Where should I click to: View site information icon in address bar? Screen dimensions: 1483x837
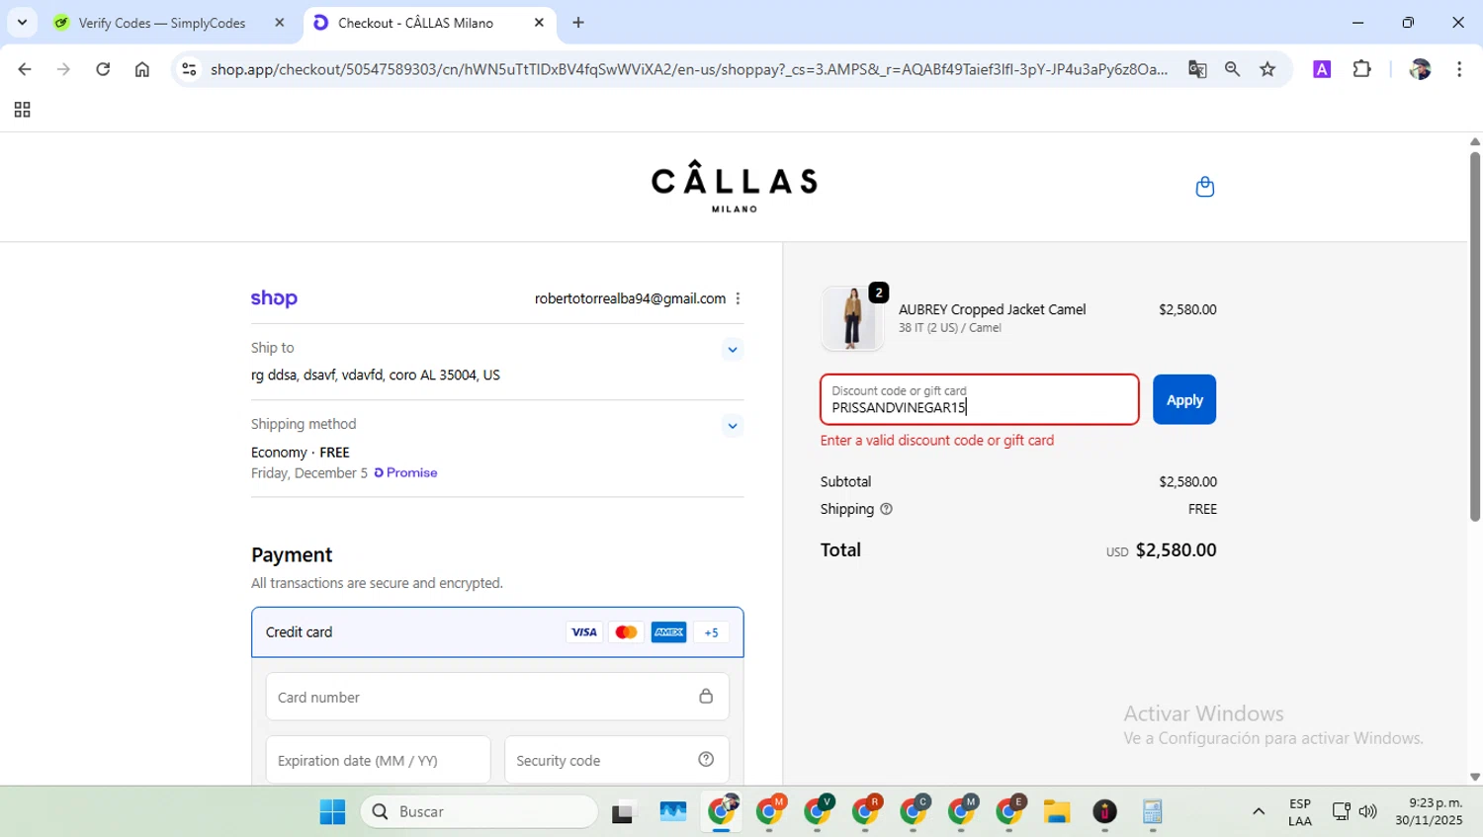[190, 69]
